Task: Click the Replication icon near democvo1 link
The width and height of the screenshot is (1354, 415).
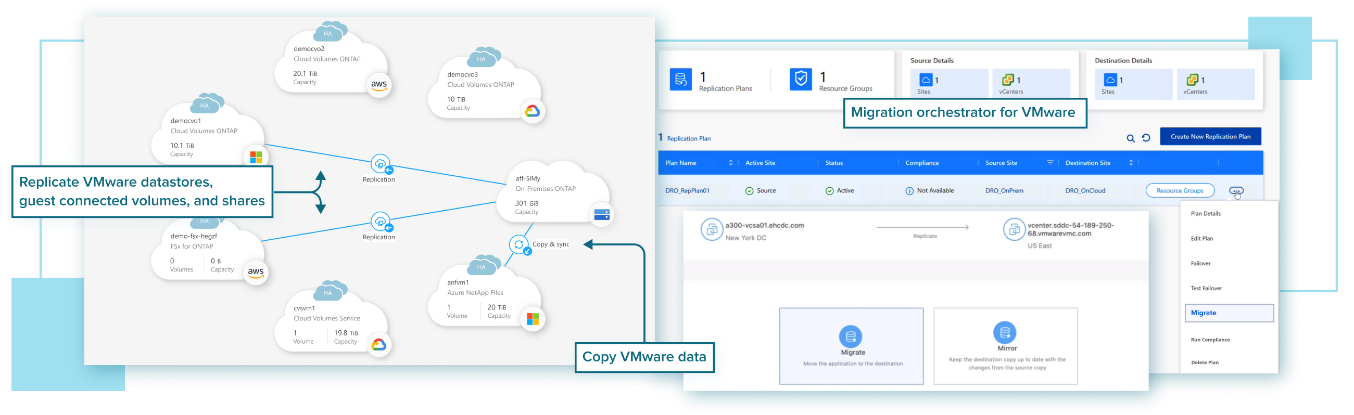Action: [380, 164]
